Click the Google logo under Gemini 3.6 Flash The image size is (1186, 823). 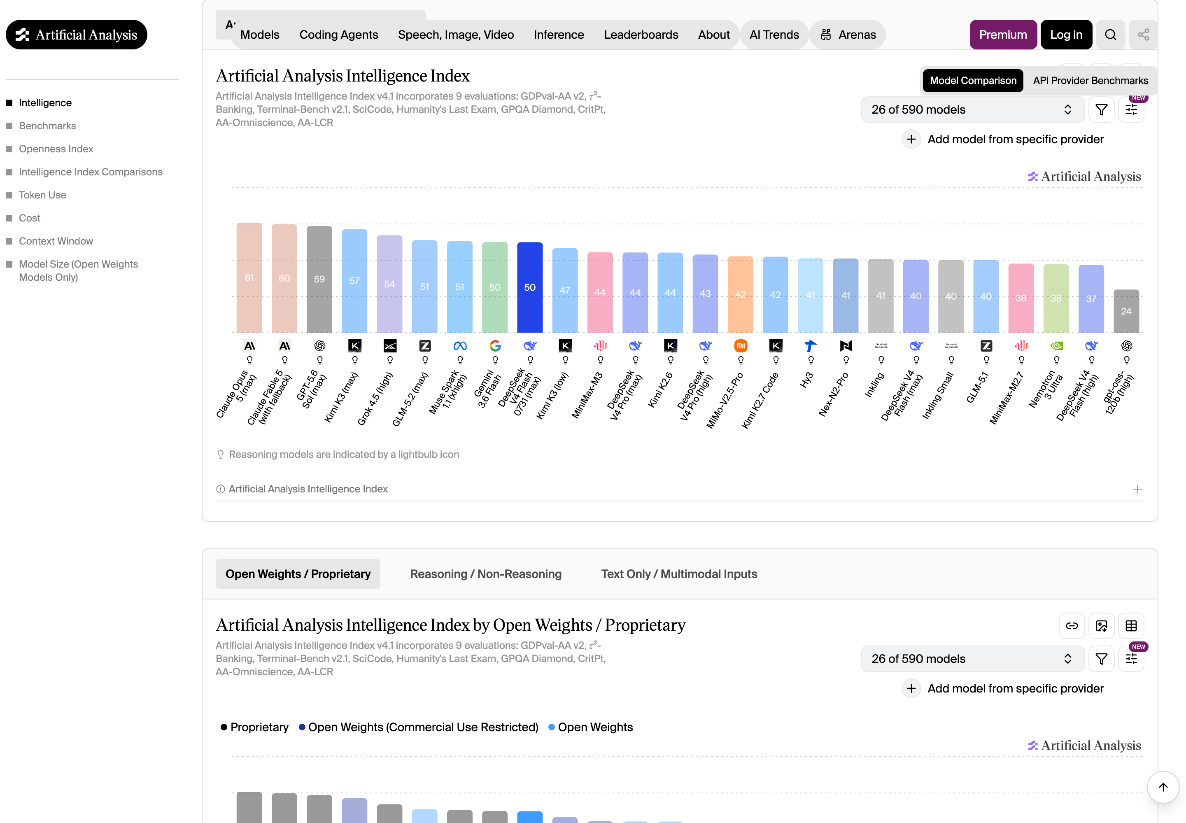[x=495, y=346]
